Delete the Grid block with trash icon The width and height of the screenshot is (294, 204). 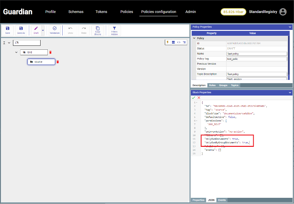pyautogui.click(x=50, y=52)
